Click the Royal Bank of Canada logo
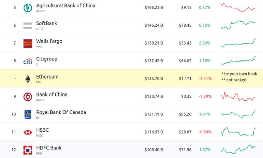This screenshot has height=158, width=263. click(x=28, y=115)
